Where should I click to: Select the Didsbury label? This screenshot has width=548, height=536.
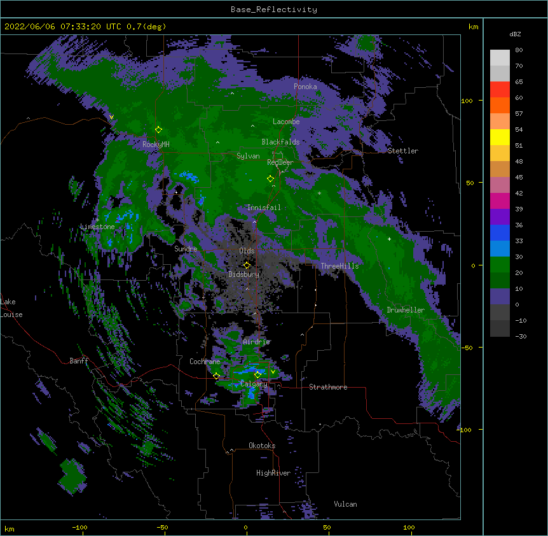point(243,274)
